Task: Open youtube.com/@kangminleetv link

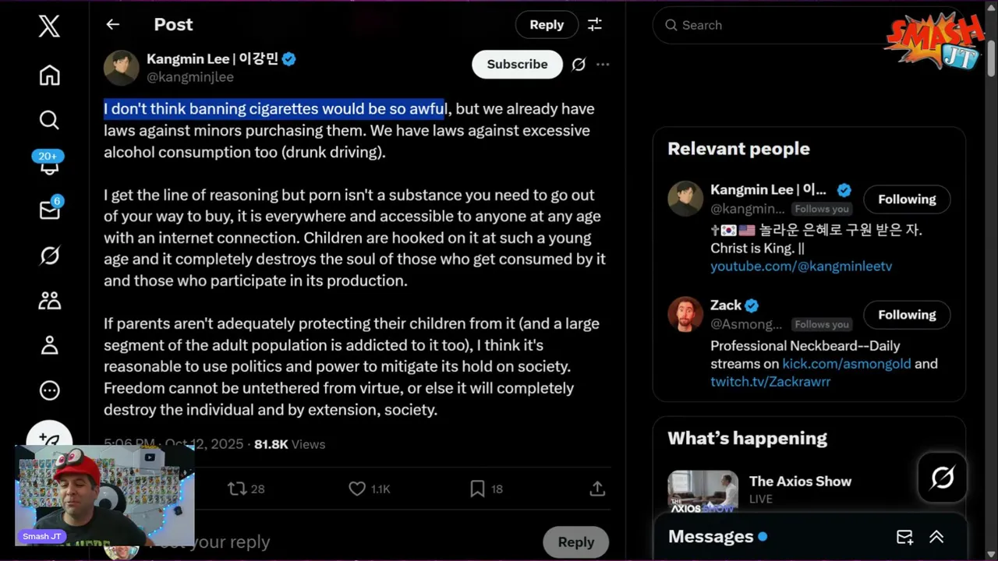Action: [801, 266]
